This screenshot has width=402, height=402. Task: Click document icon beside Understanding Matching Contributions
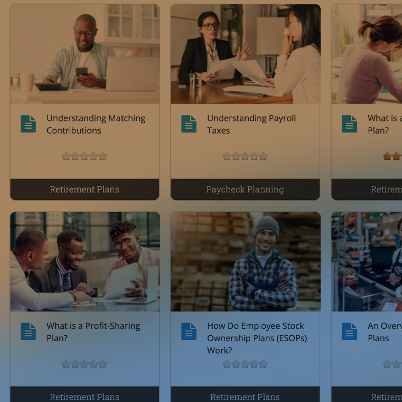[28, 124]
